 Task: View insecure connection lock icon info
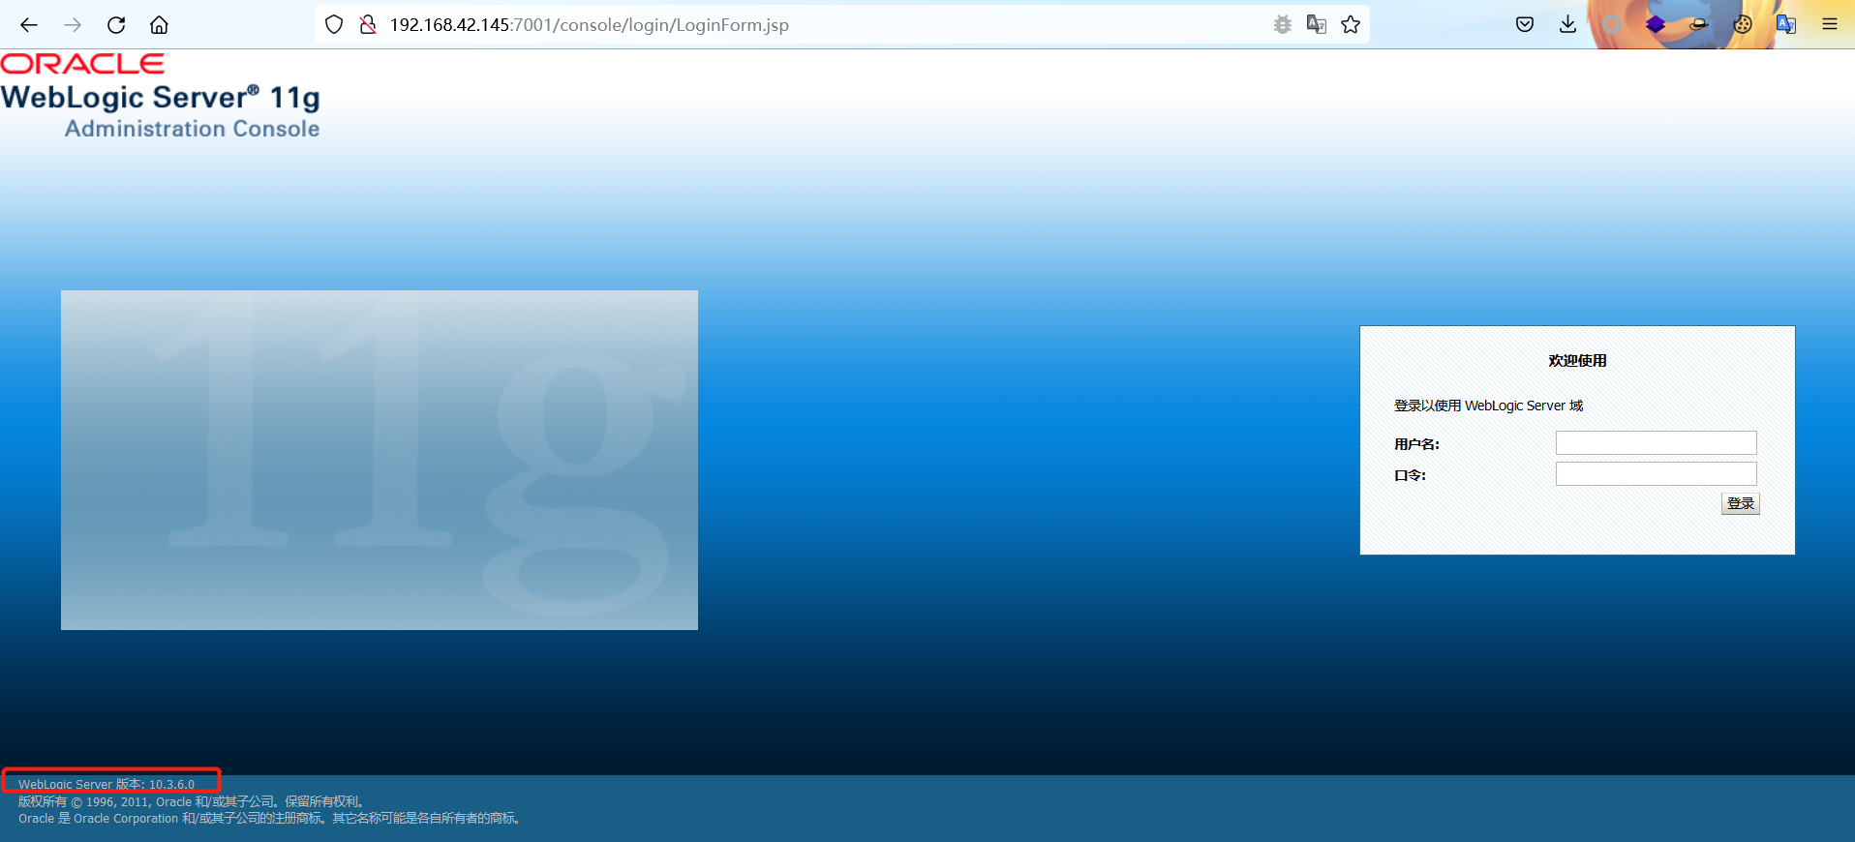click(x=368, y=25)
